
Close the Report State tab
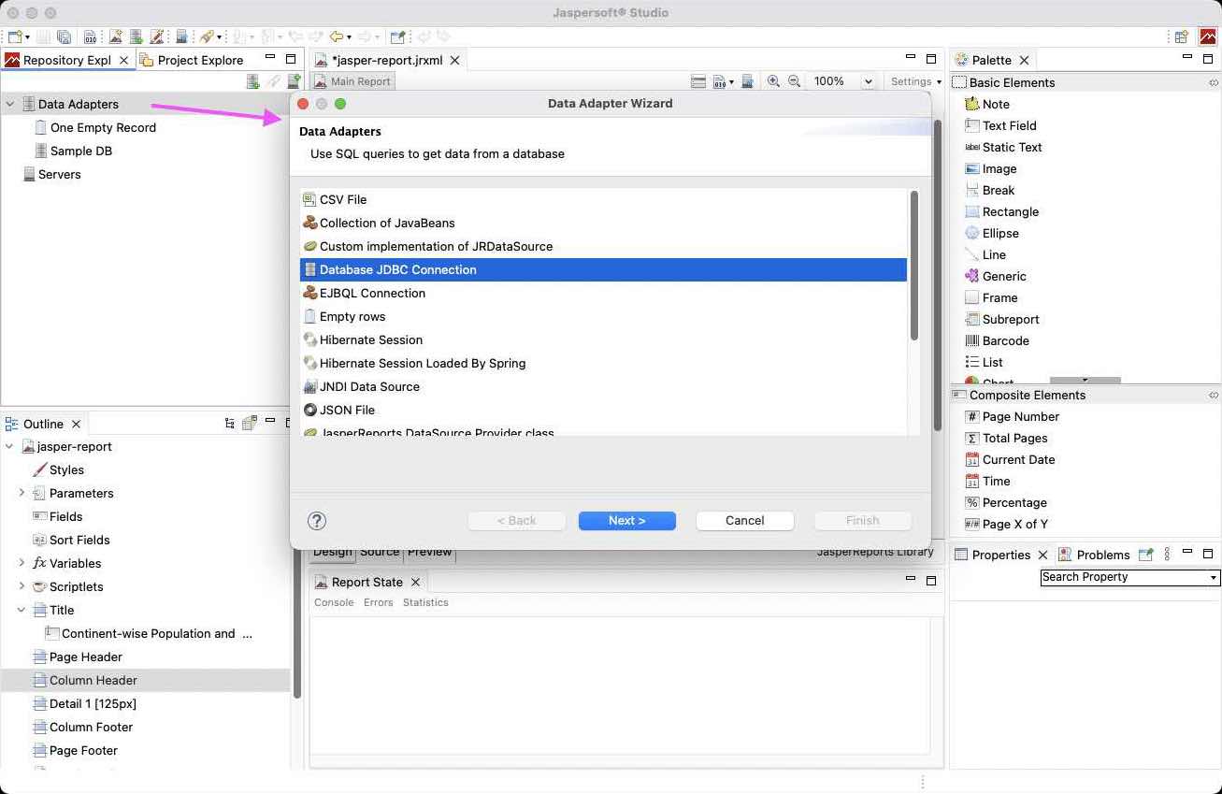(415, 582)
